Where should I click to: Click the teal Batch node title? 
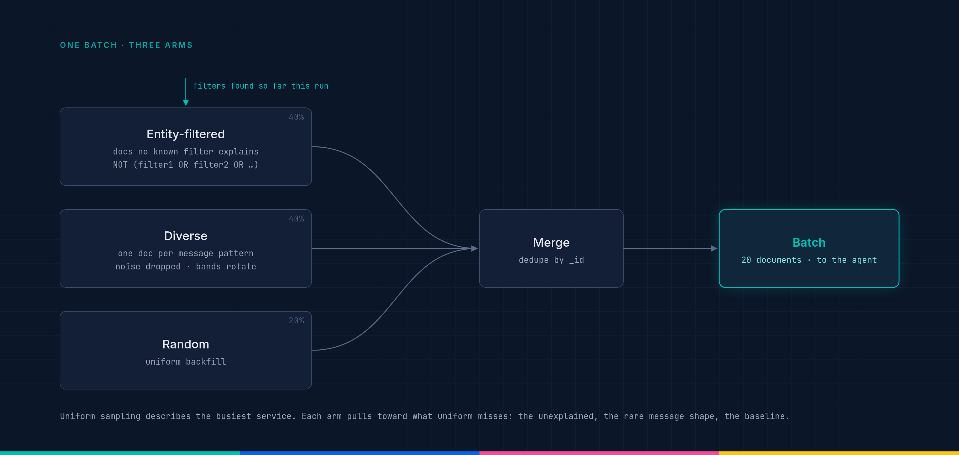click(809, 242)
